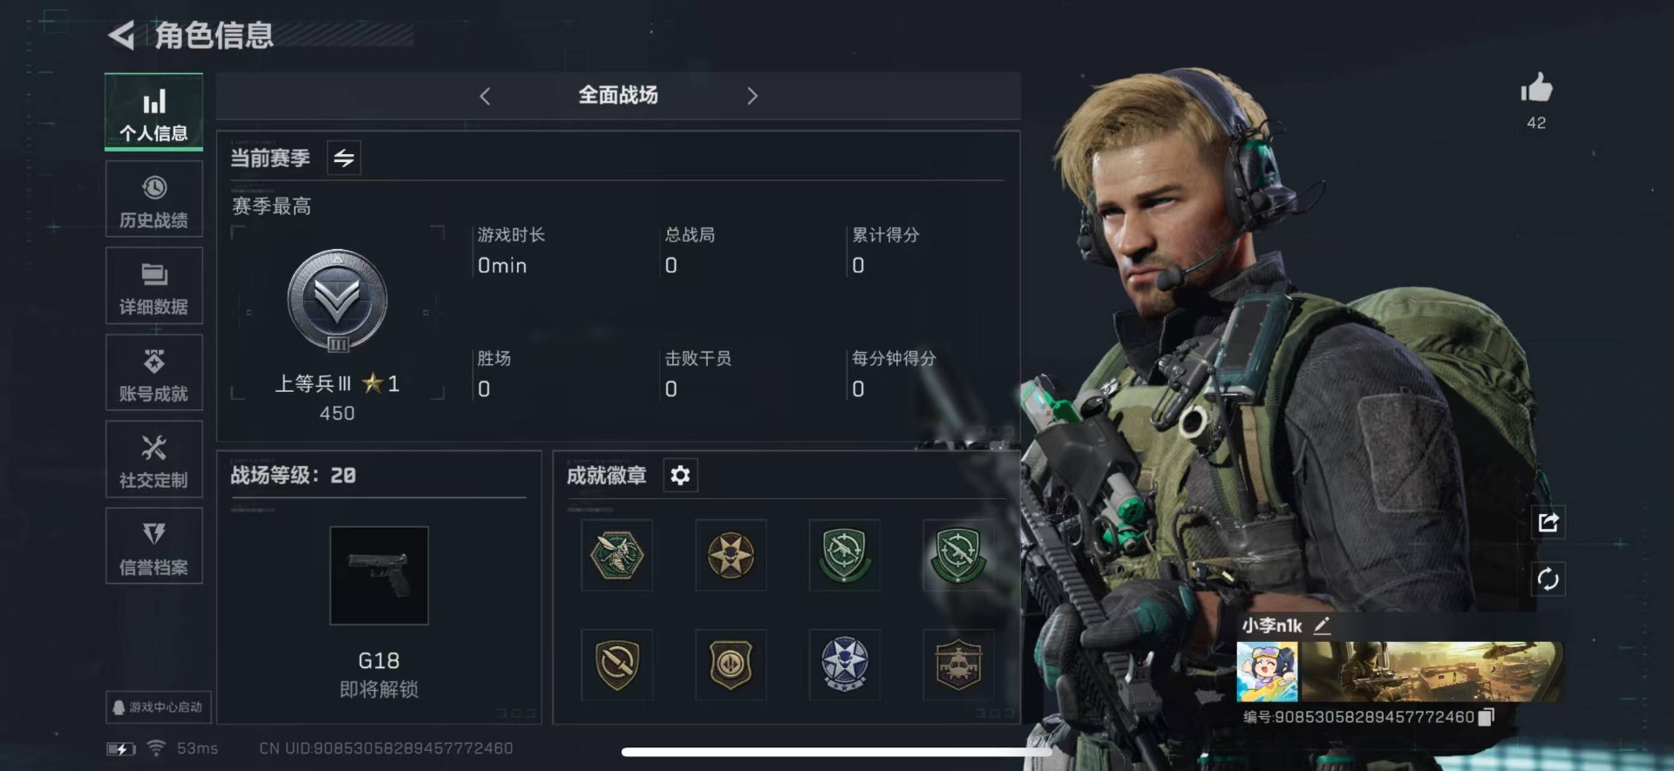Select the G18 pistol unlock thumbnail
The height and width of the screenshot is (771, 1674).
379,575
